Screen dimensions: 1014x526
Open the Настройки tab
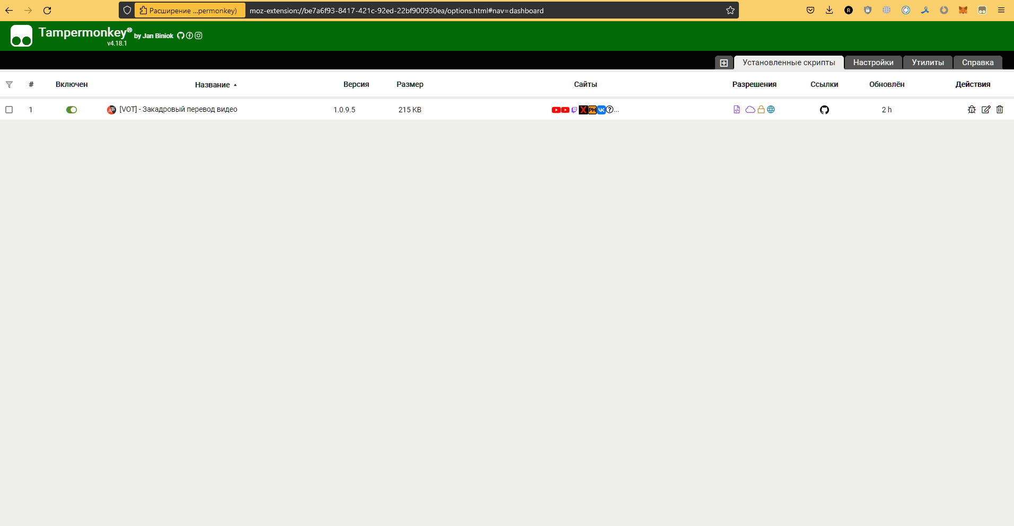873,63
